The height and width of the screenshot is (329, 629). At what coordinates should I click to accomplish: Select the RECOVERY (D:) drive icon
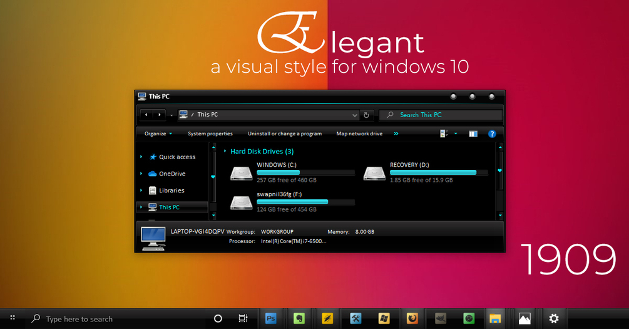pyautogui.click(x=374, y=173)
